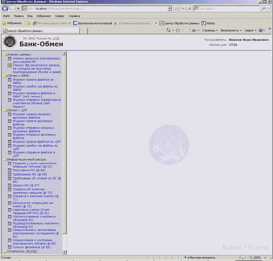
Task: Click the Refresh page icon by address bar
Action: 183,8
